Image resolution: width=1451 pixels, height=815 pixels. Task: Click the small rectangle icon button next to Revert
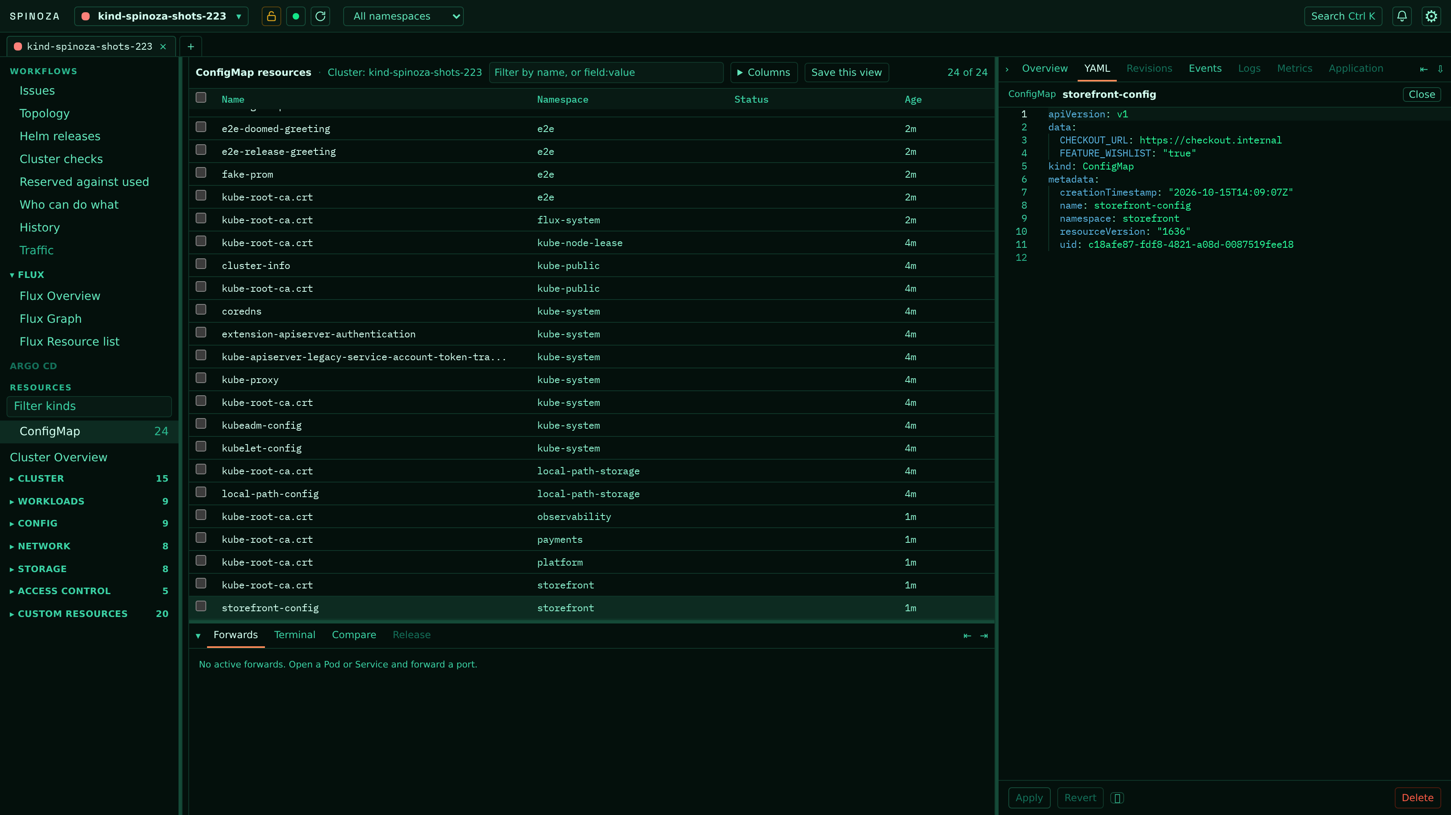tap(1117, 797)
